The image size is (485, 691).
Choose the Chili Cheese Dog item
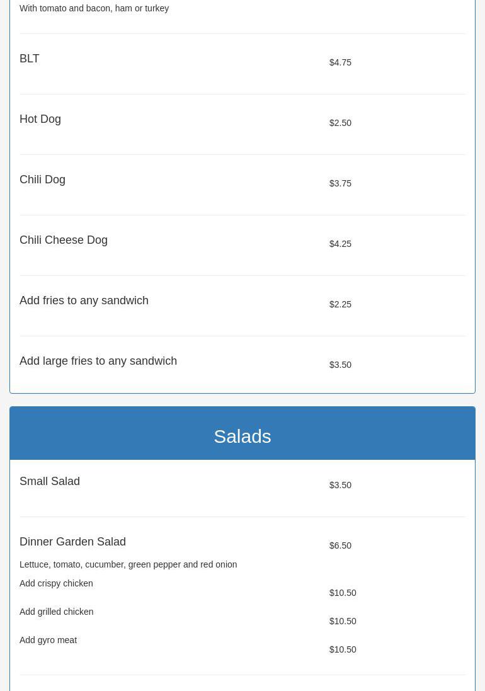(x=64, y=240)
